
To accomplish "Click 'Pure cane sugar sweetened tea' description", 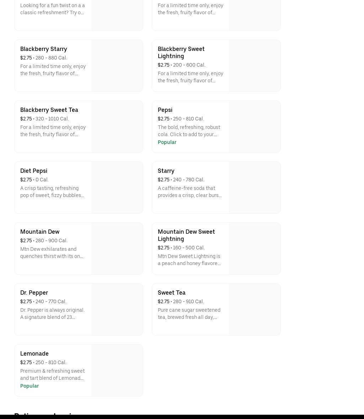I will [x=189, y=314].
